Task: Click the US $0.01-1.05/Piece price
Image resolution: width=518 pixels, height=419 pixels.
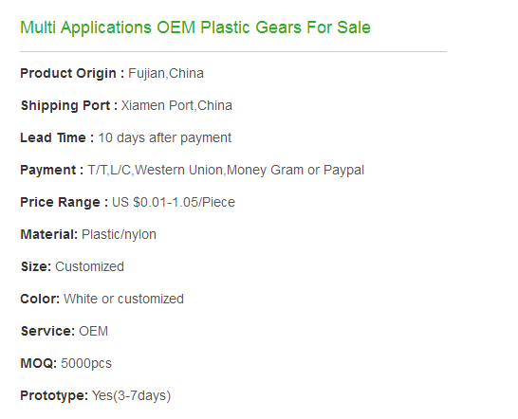Action: (174, 202)
